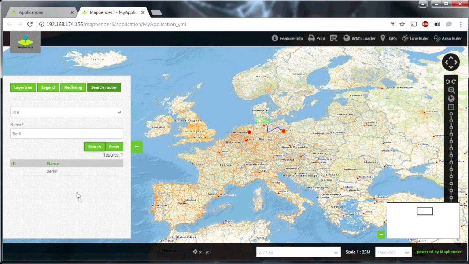The image size is (469, 264).
Task: Click the overview map extent rectangle
Action: [425, 211]
